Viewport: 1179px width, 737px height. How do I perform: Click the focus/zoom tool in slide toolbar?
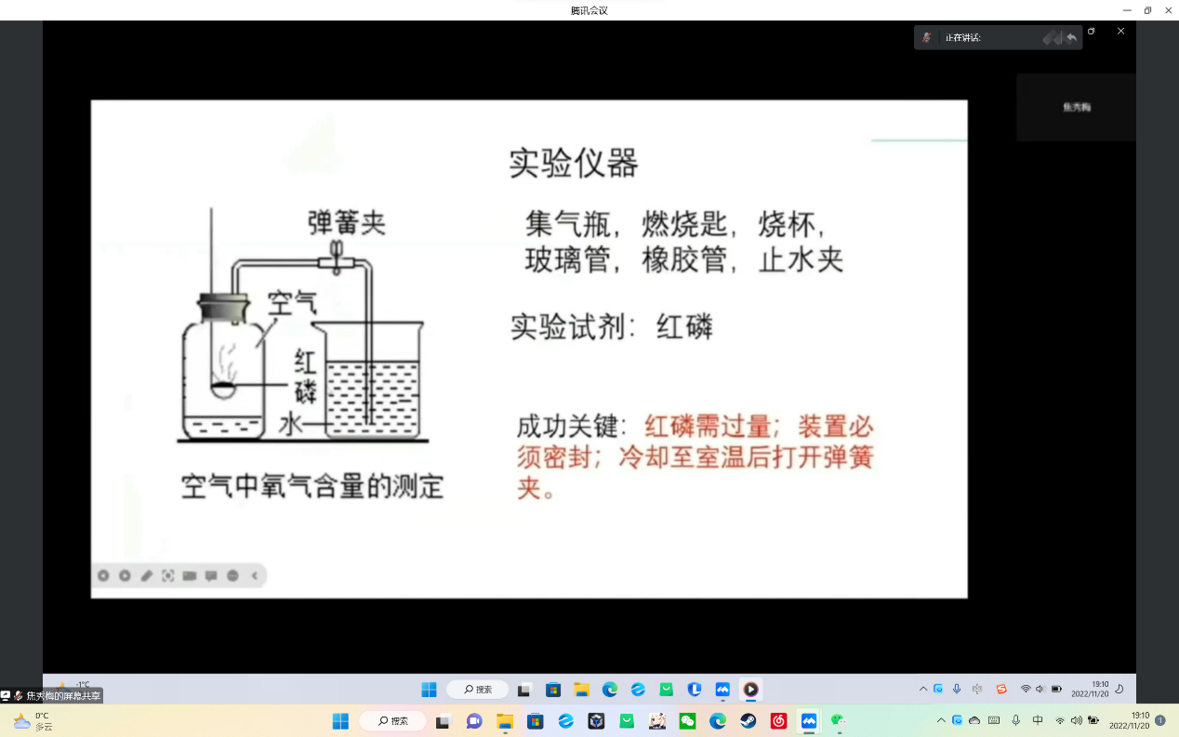(168, 576)
